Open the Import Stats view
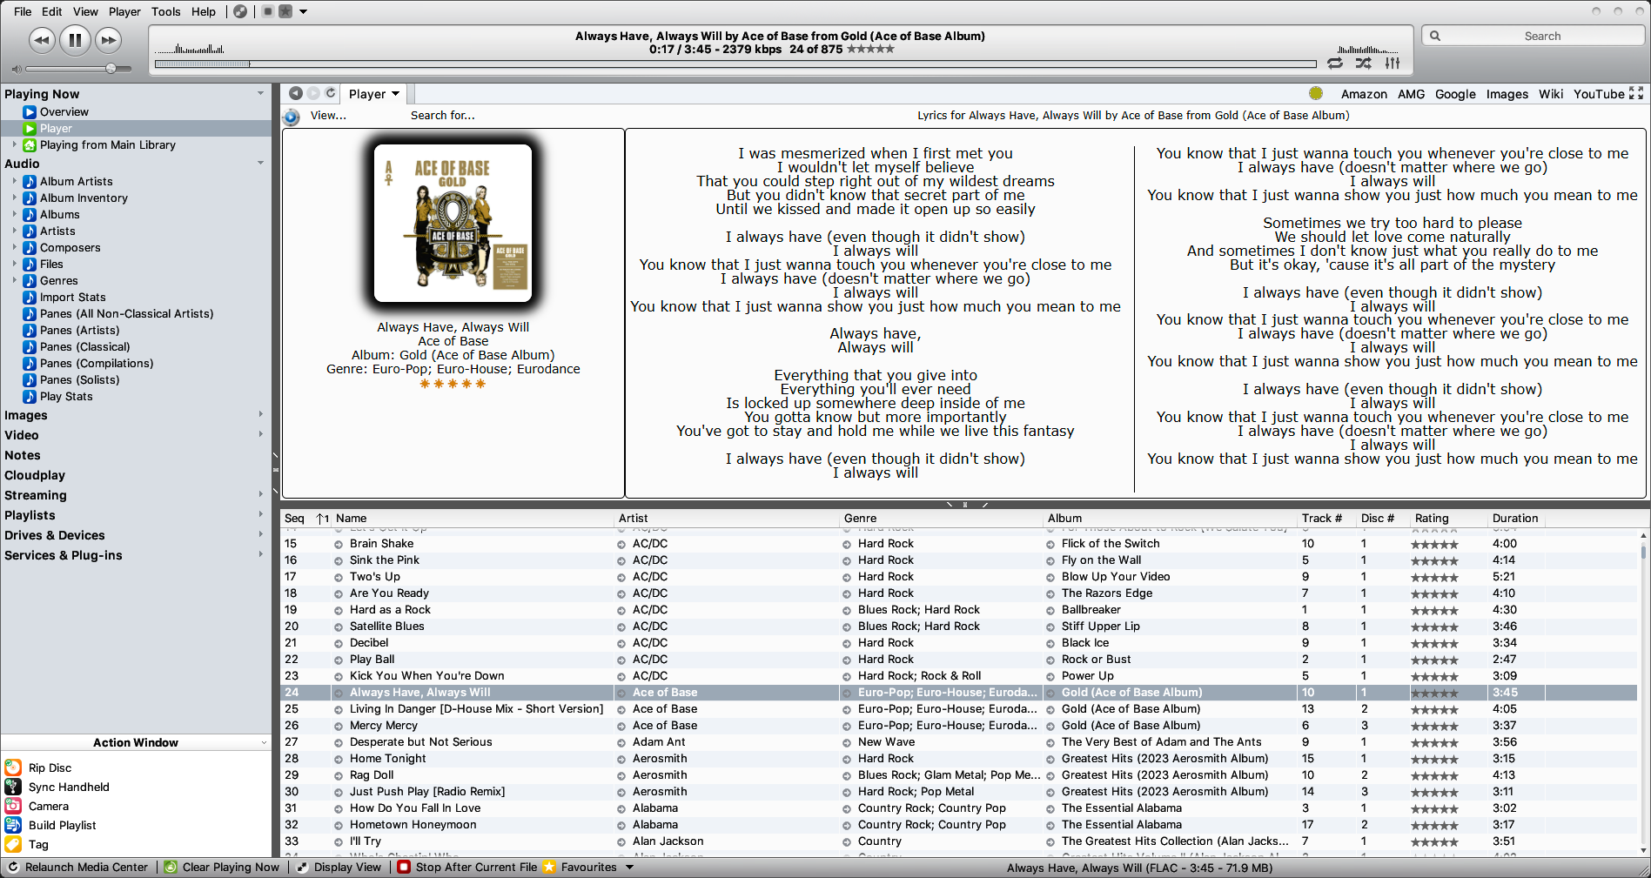 [72, 297]
